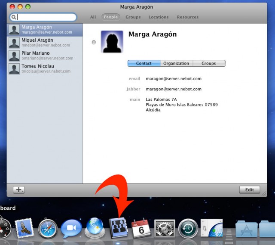Open the Directory app in the Dock

tap(118, 228)
